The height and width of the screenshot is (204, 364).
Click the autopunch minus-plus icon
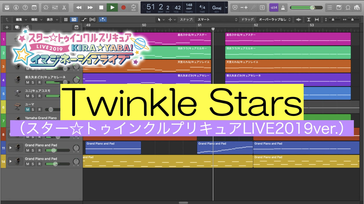244,8
